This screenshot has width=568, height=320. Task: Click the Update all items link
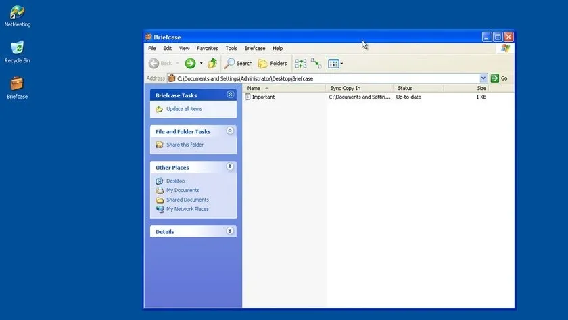pyautogui.click(x=184, y=109)
